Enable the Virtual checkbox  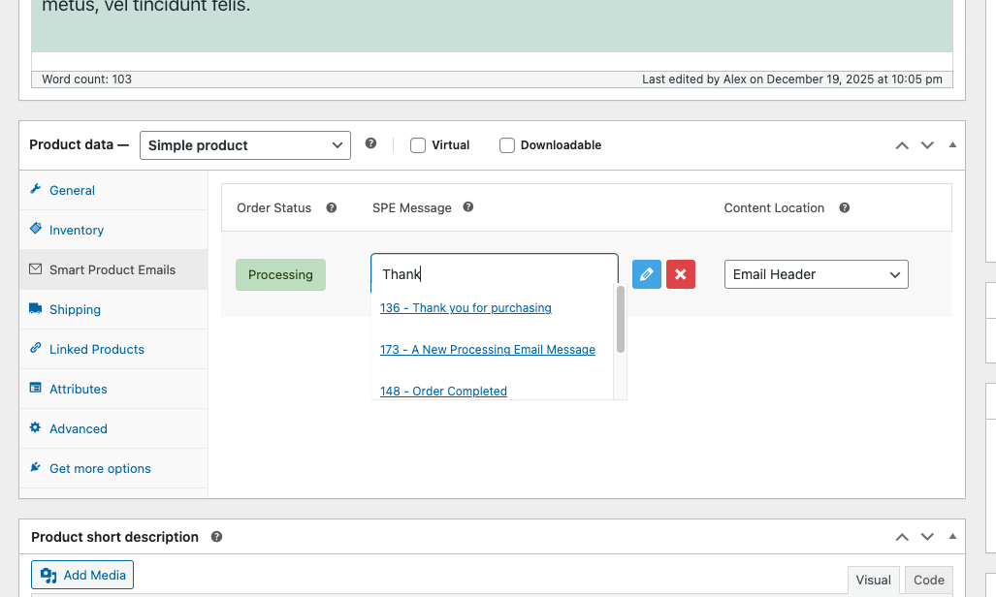[x=418, y=145]
